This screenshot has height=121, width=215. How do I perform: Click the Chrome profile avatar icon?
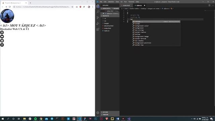89,7
